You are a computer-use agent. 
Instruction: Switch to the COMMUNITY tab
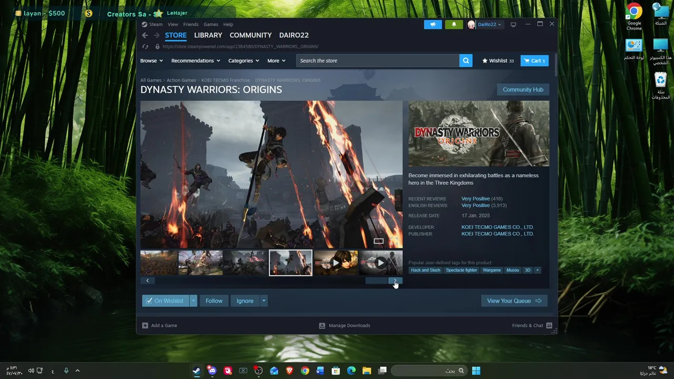[251, 35]
